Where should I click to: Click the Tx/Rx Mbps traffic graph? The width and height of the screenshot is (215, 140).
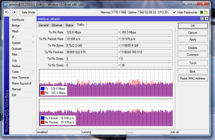pos(106,83)
